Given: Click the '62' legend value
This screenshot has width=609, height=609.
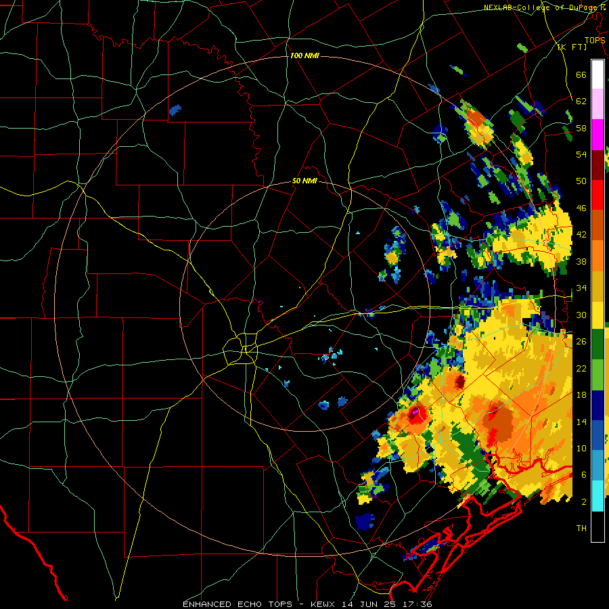Looking at the screenshot, I should 581,101.
